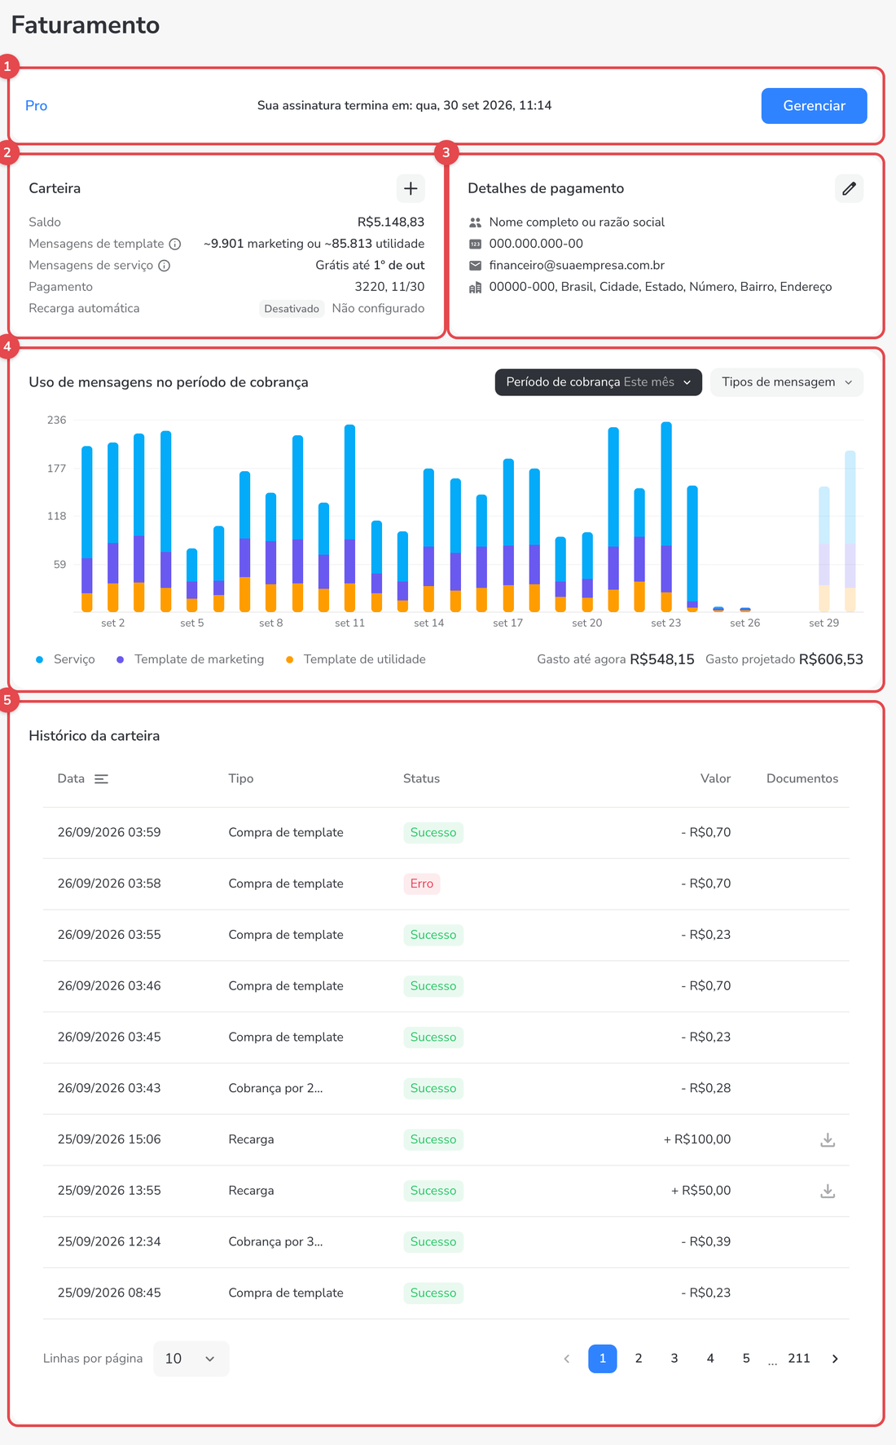This screenshot has width=896, height=1445.
Task: Go to the previous page arrow
Action: (x=567, y=1359)
